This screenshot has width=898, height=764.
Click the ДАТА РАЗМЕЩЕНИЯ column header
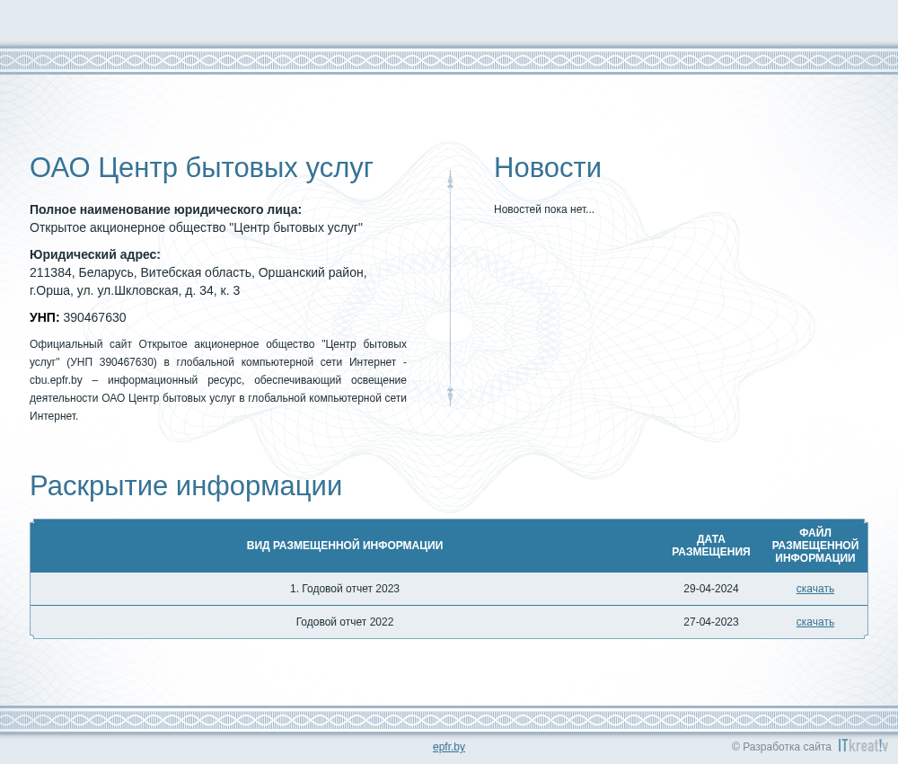[710, 545]
